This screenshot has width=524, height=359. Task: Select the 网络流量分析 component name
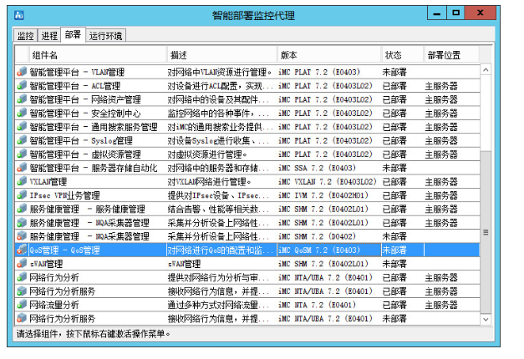(x=54, y=305)
